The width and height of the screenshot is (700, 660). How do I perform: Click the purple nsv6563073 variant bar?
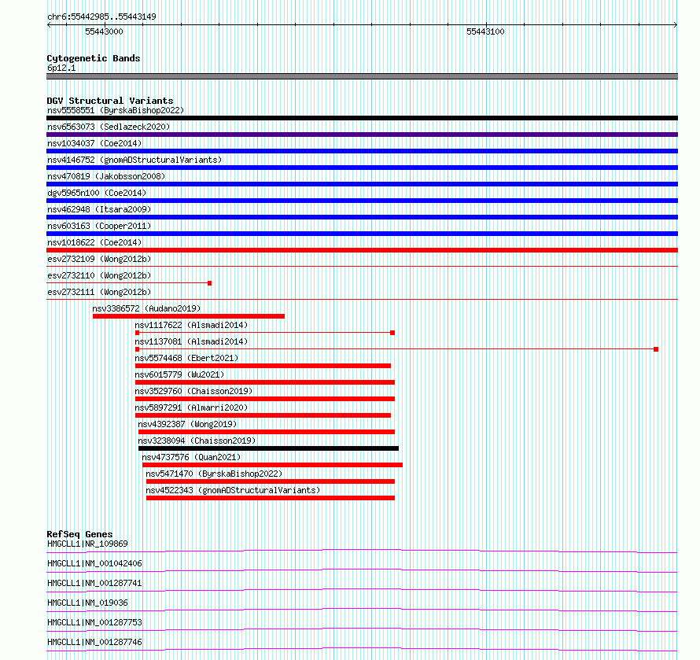click(362, 135)
